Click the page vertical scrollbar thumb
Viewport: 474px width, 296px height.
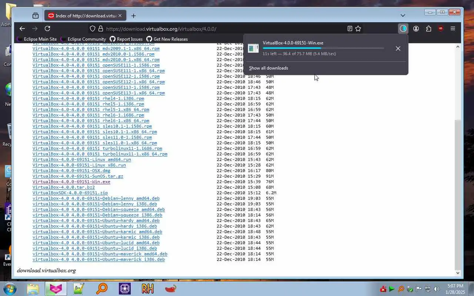[458, 194]
